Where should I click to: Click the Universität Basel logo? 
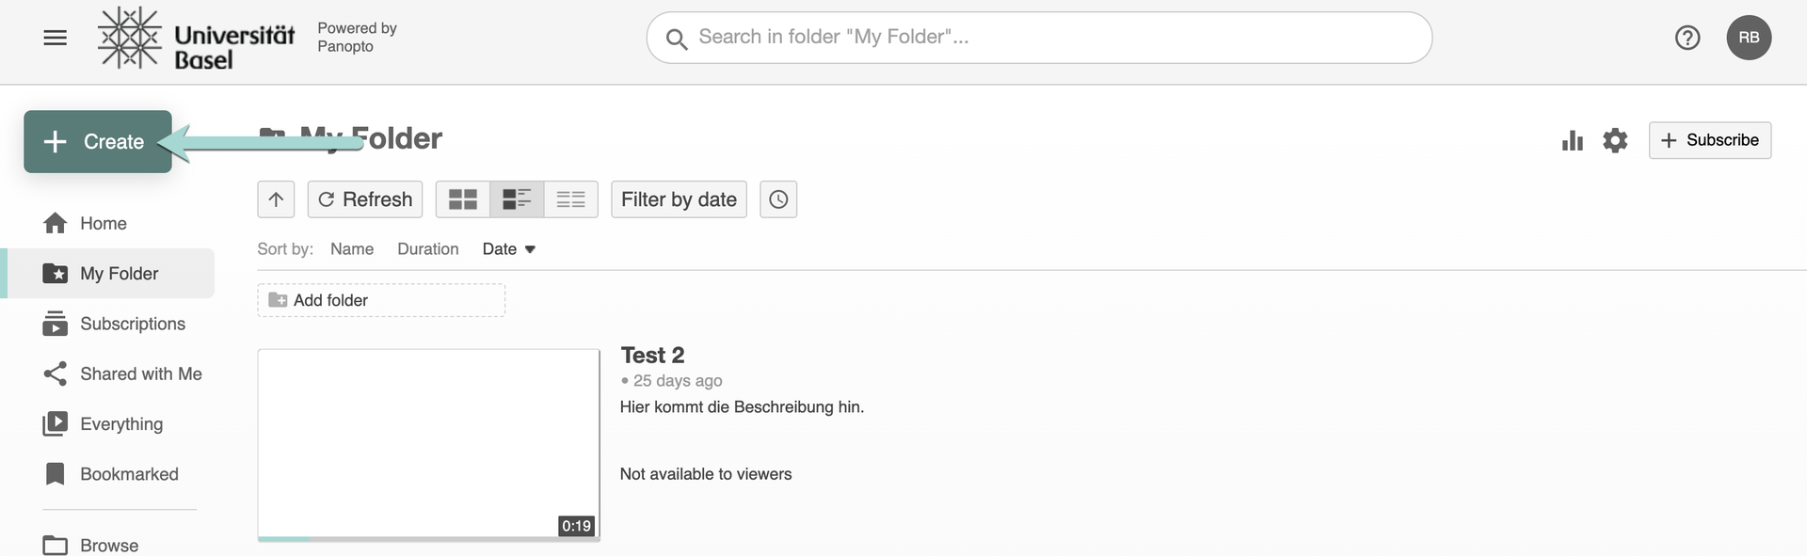click(196, 38)
